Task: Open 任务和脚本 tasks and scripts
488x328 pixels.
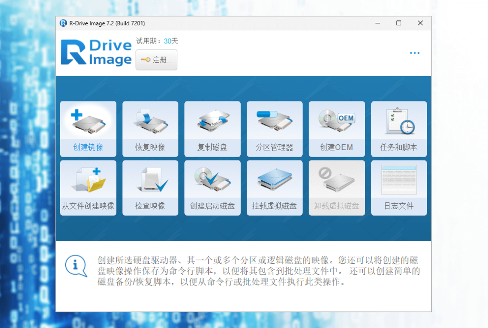Action: pos(399,129)
